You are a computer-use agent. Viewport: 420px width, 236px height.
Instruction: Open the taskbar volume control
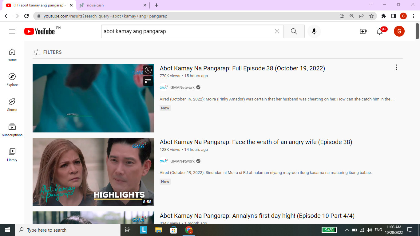click(369, 230)
